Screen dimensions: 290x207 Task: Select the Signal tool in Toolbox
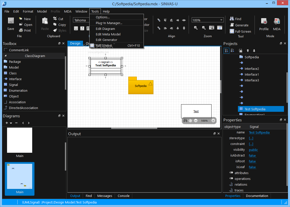pyautogui.click(x=13, y=85)
